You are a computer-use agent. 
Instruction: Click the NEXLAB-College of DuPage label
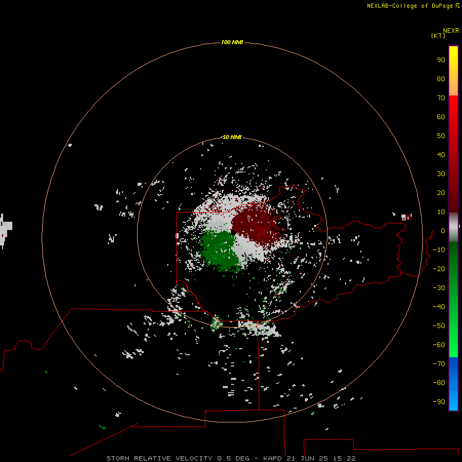coord(410,6)
